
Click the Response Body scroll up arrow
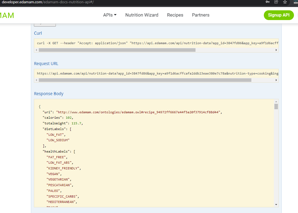276,102
